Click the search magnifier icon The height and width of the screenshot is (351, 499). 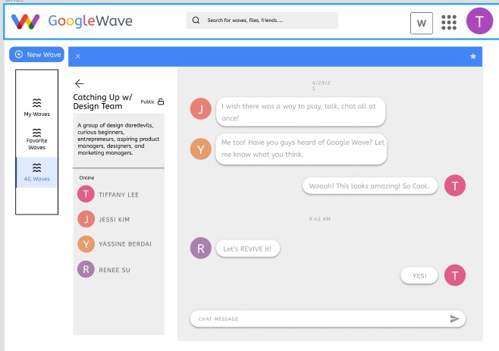click(196, 20)
